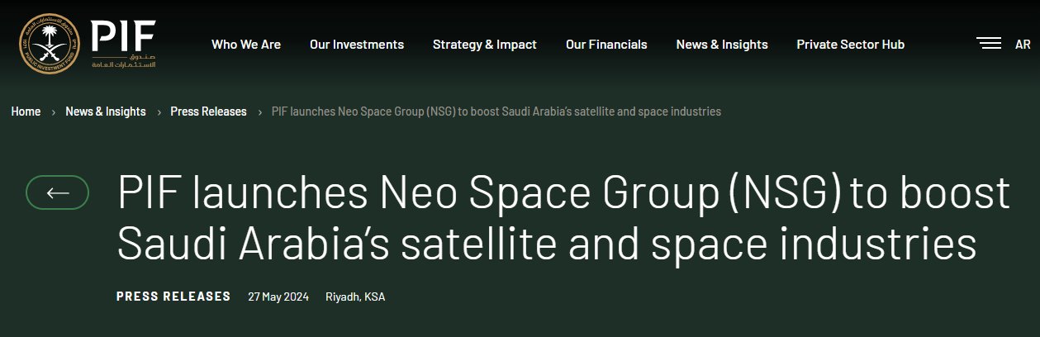Viewport: 1040px width, 337px height.
Task: Go to Home via breadcrumb
Action: [x=26, y=112]
